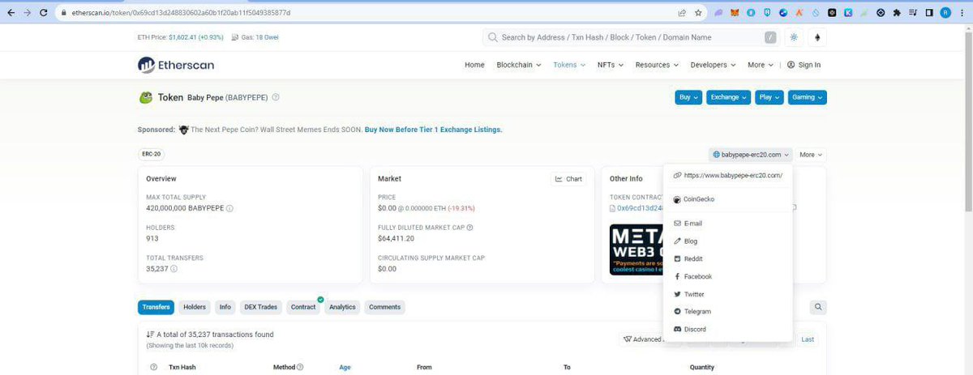
Task: Click the black square extension icon
Action: [x=832, y=13]
